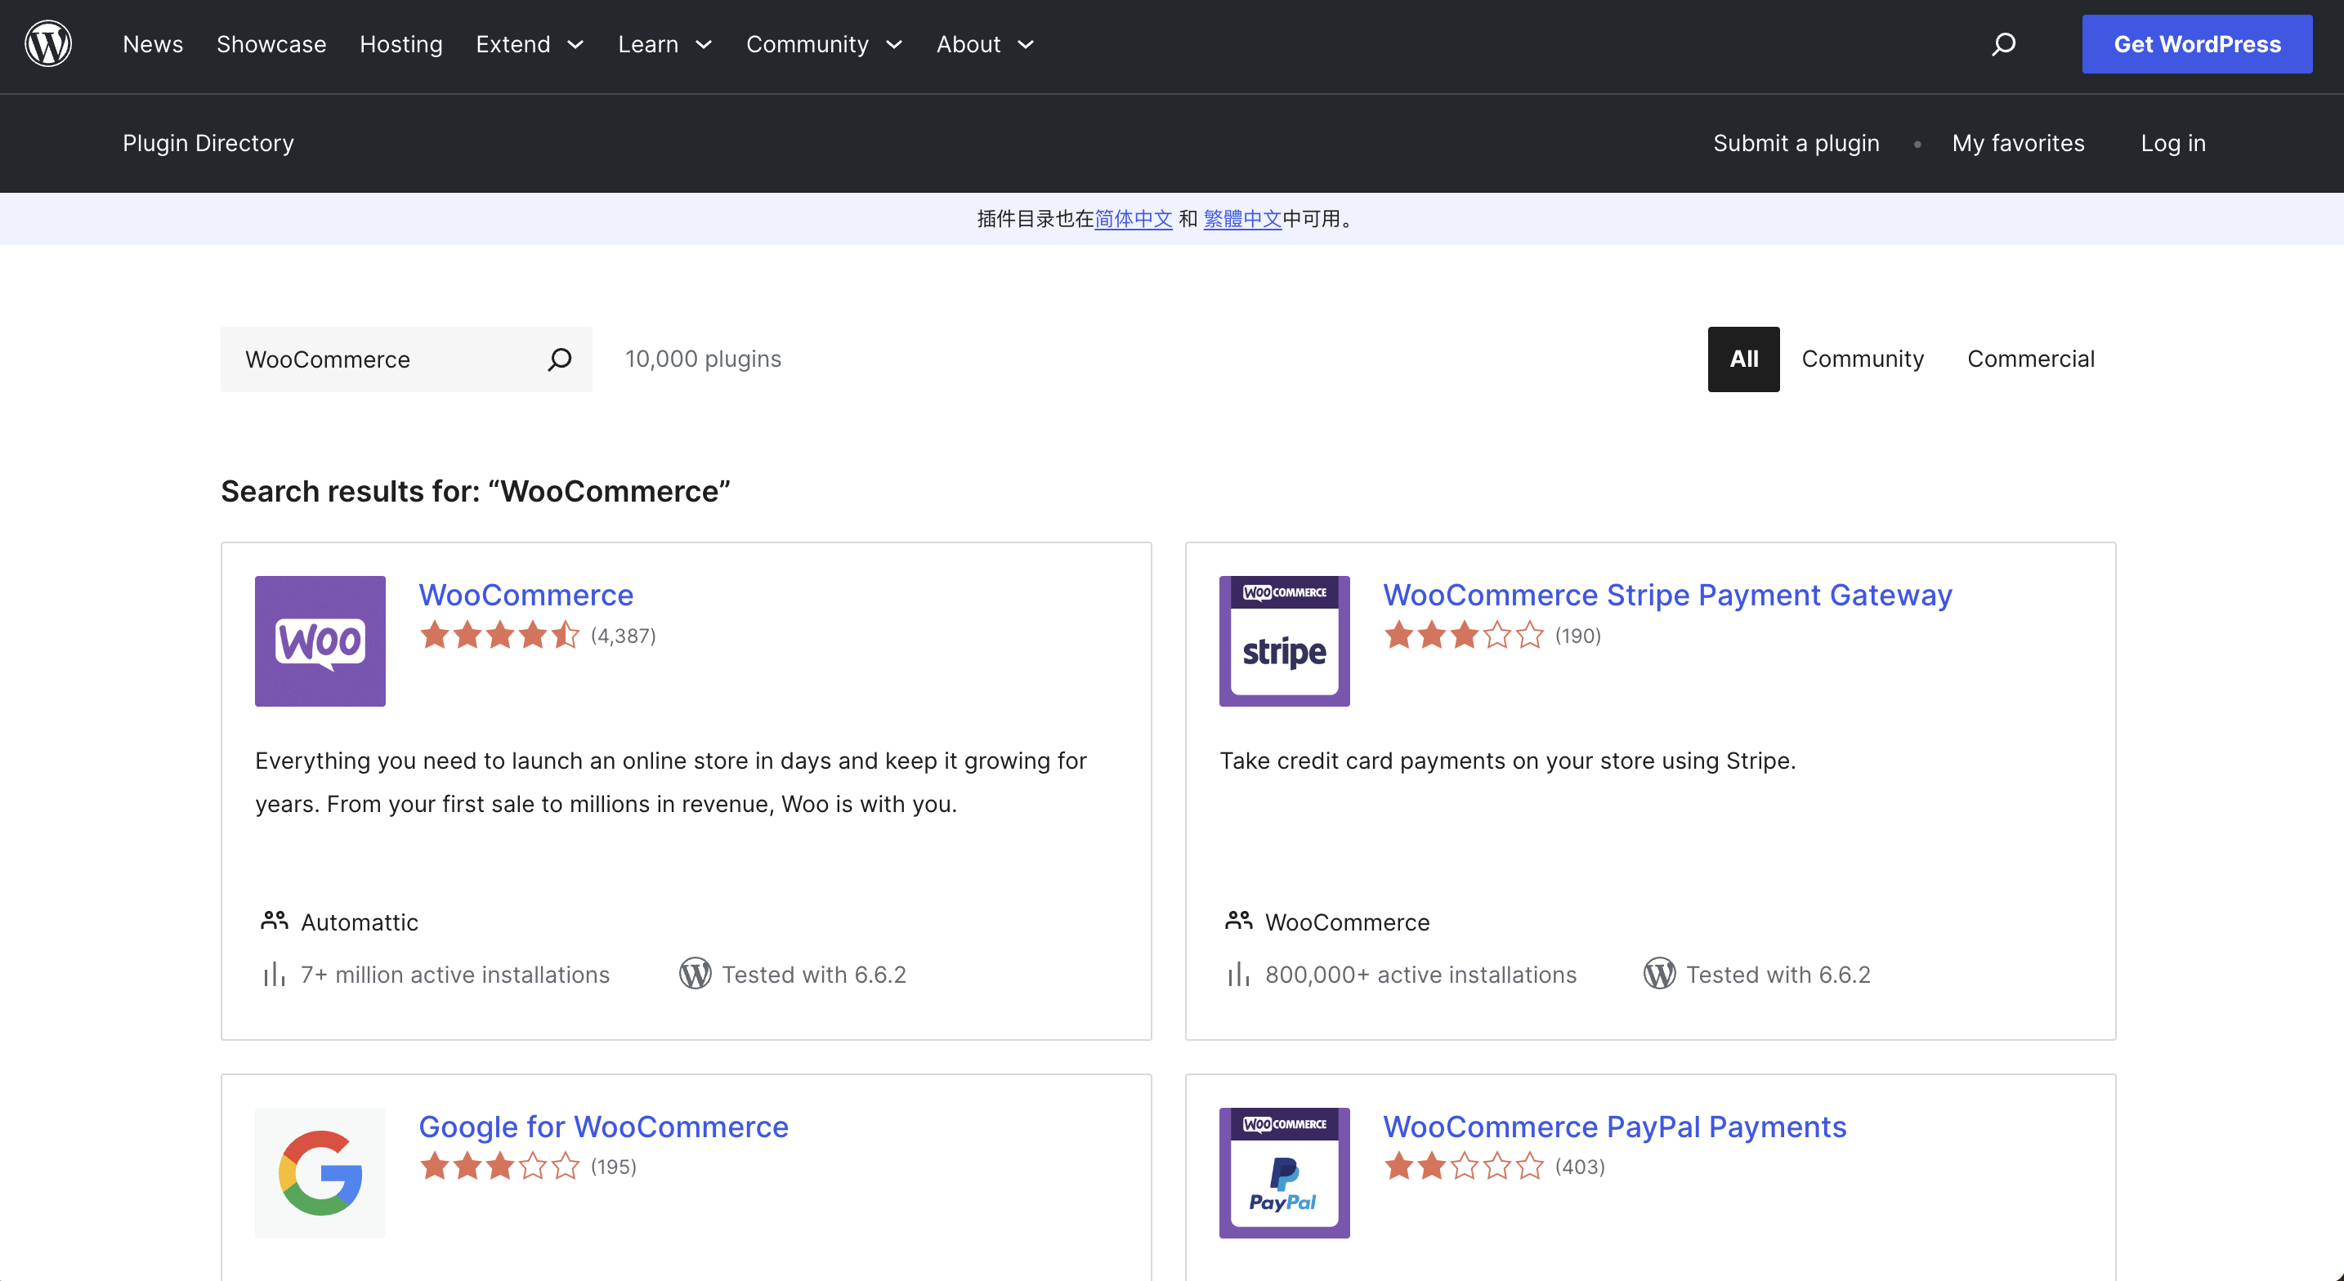Screen dimensions: 2344x1281
Task: Click the Automattic author people icon
Action: click(274, 921)
